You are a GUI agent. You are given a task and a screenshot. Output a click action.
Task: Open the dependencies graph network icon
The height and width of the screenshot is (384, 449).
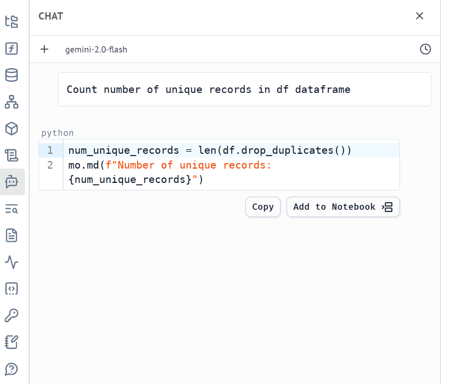pos(12,102)
